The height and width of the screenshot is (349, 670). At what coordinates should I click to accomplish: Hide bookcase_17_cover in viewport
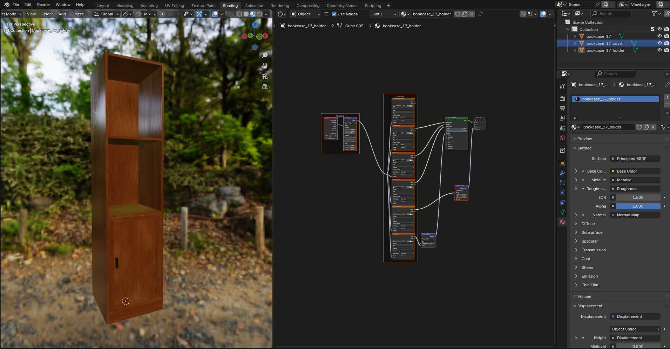[659, 43]
